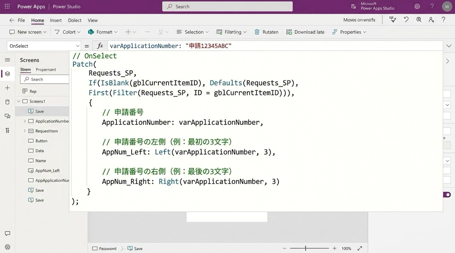Screen dimensions: 455x253
Task: Click the Insert plus icon in sidebar
Action: 7,88
